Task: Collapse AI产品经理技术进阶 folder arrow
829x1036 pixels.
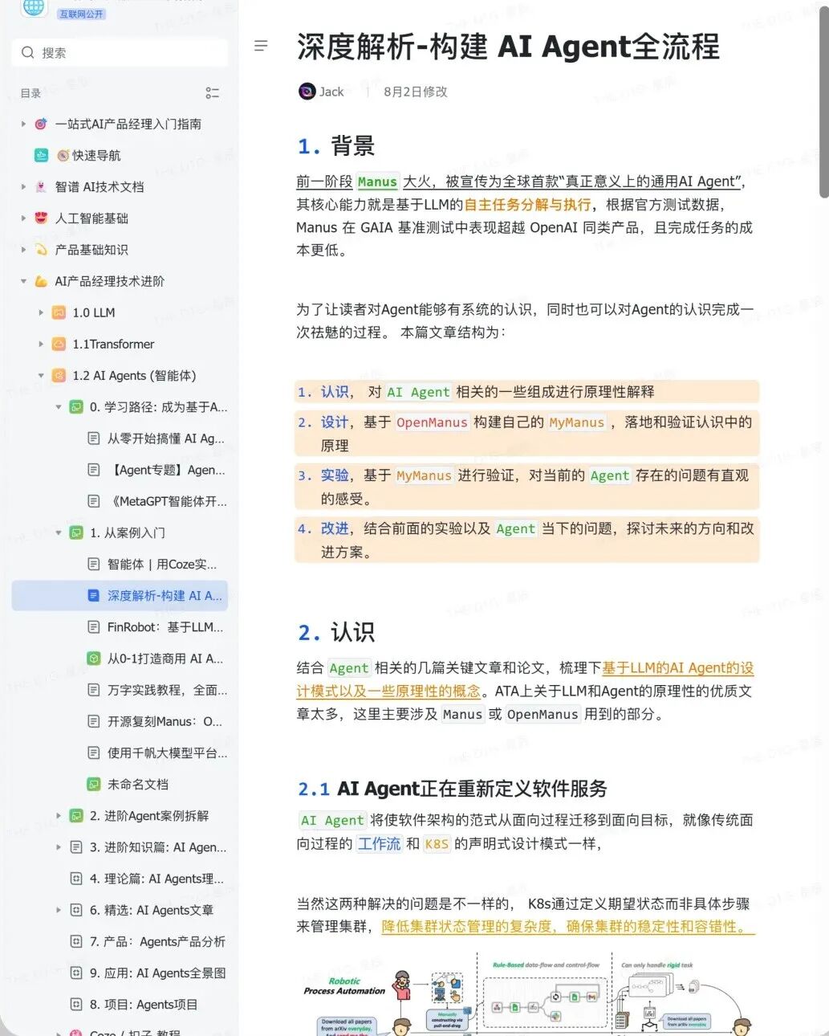Action: pyautogui.click(x=23, y=281)
